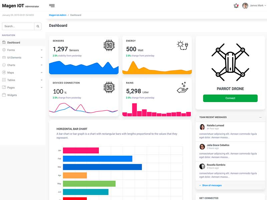267x200 pixels.
Task: Click the Devices Connection chip icon
Action: coord(109,87)
